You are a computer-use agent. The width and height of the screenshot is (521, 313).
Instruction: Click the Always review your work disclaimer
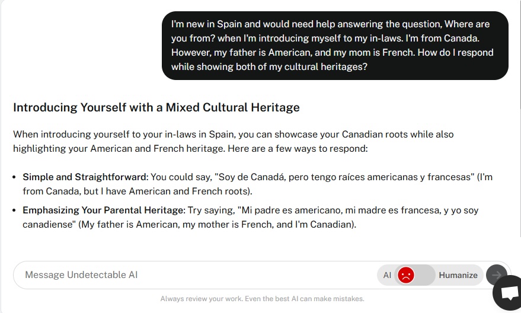(x=262, y=299)
